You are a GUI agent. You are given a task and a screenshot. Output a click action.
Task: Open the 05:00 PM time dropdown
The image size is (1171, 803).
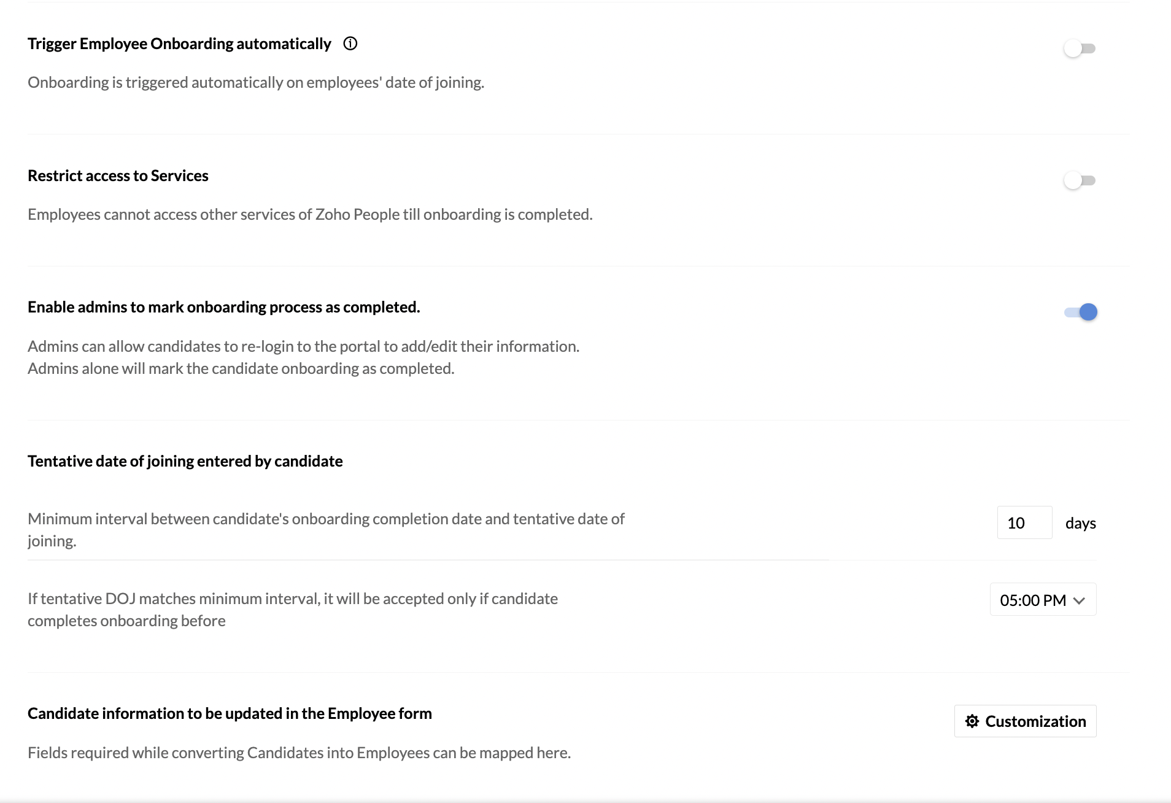(1043, 599)
